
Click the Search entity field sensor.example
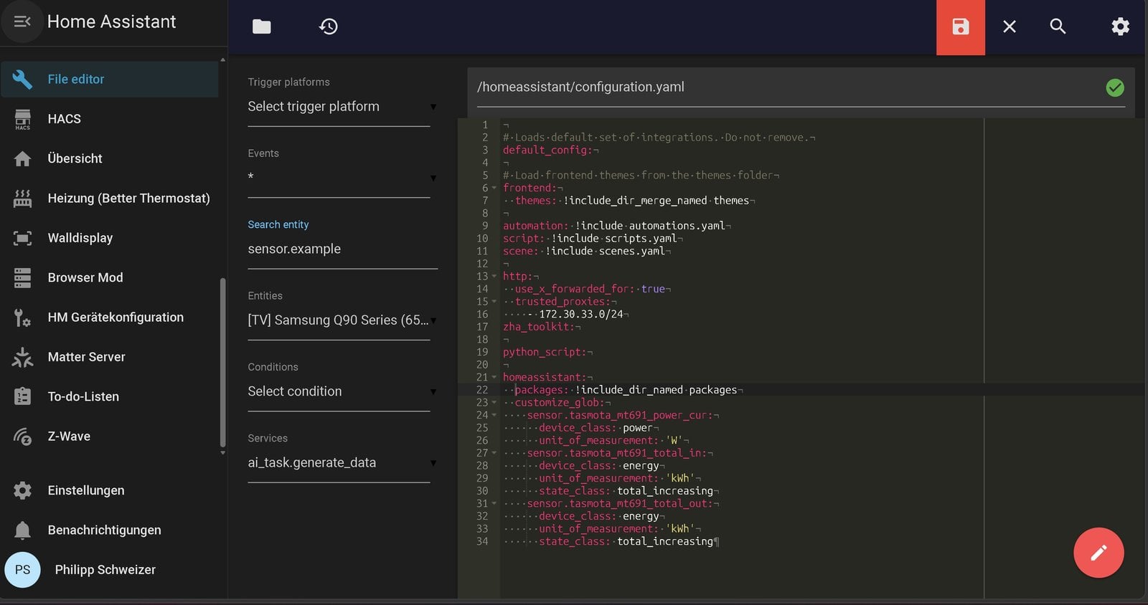(342, 249)
